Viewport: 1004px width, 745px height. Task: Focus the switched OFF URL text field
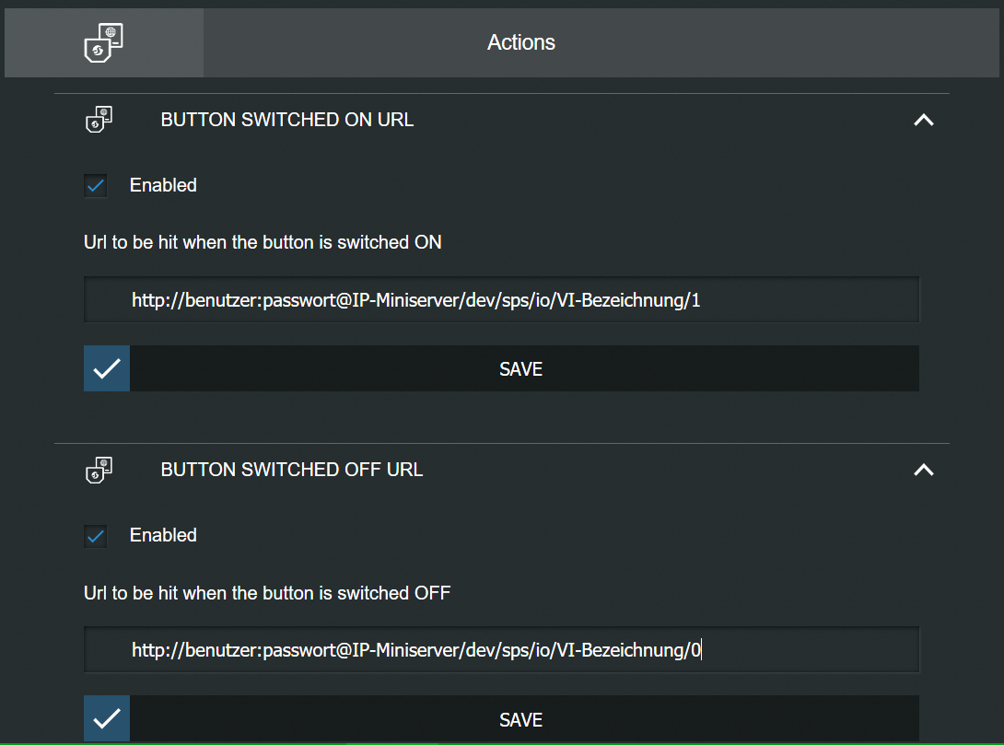502,651
